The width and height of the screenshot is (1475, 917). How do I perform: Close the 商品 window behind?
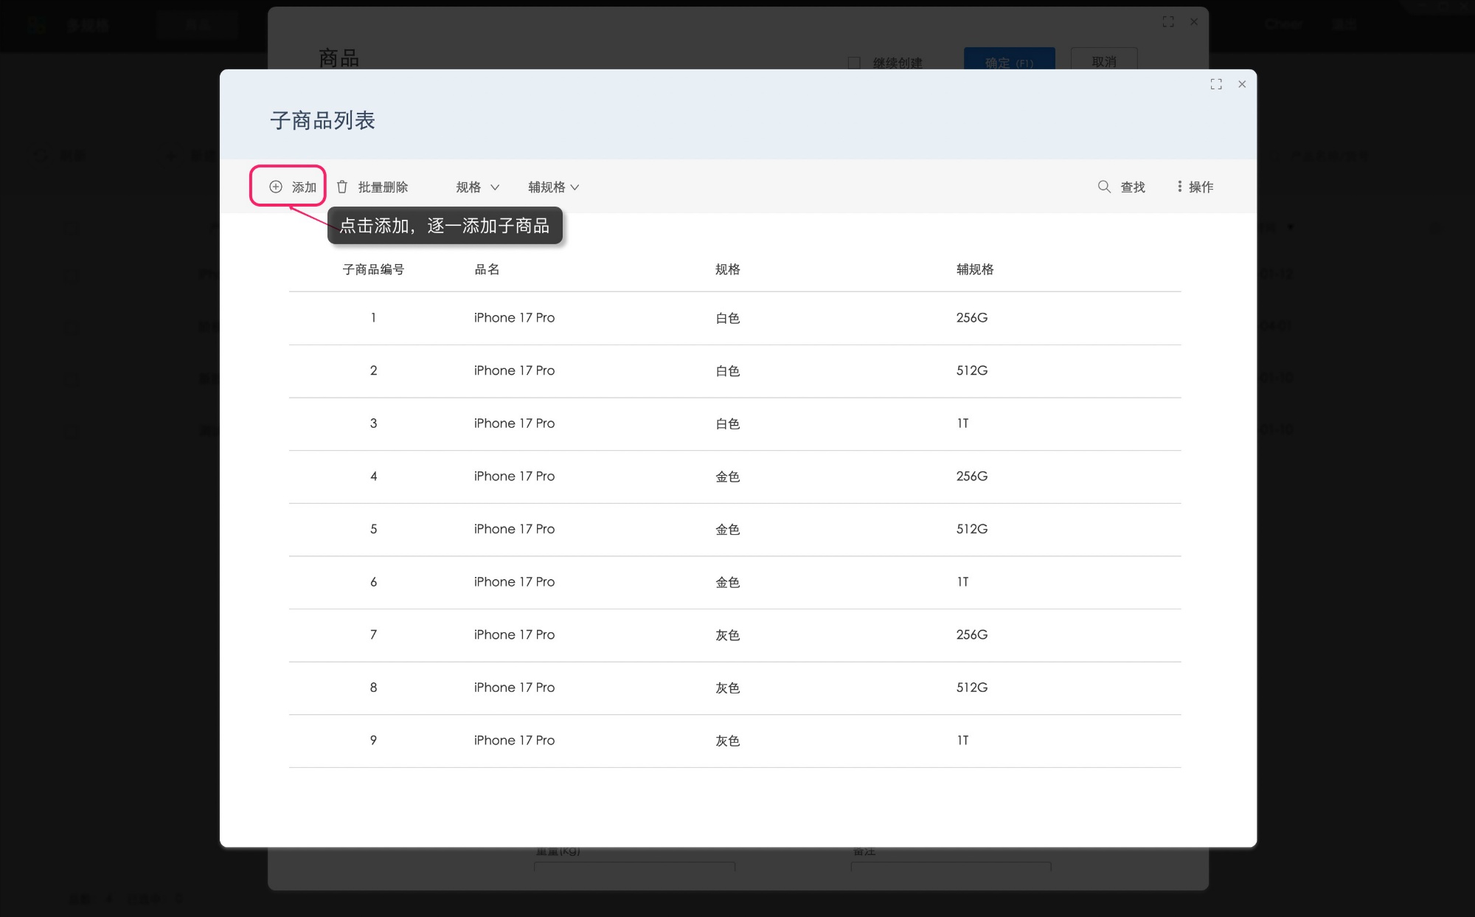coord(1194,22)
